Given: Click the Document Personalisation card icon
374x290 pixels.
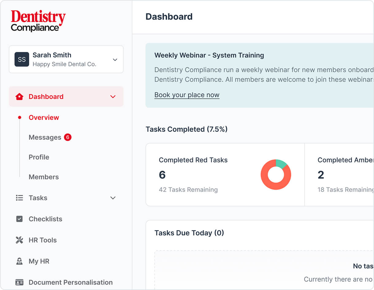Looking at the screenshot, I should 19,282.
